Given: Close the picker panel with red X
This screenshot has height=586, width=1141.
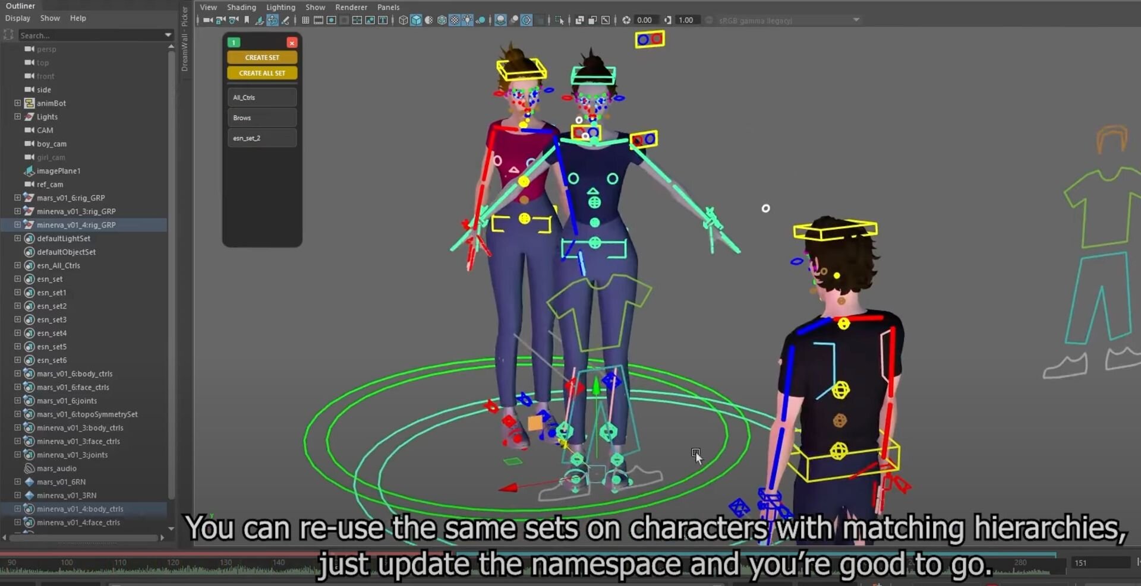Looking at the screenshot, I should click(292, 43).
